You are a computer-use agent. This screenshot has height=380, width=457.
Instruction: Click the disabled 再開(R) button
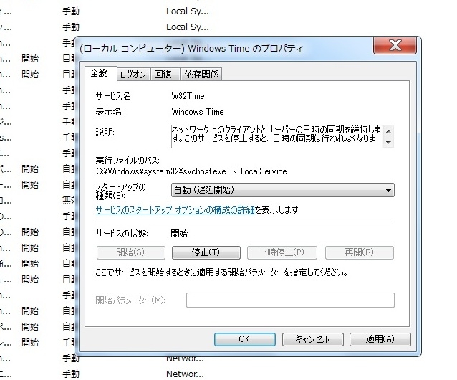(360, 252)
